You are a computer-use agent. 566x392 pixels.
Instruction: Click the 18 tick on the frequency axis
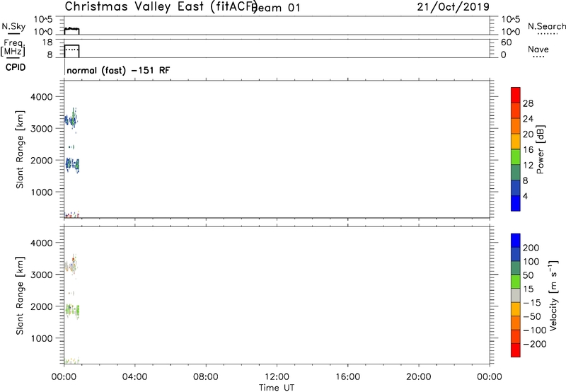coord(47,42)
